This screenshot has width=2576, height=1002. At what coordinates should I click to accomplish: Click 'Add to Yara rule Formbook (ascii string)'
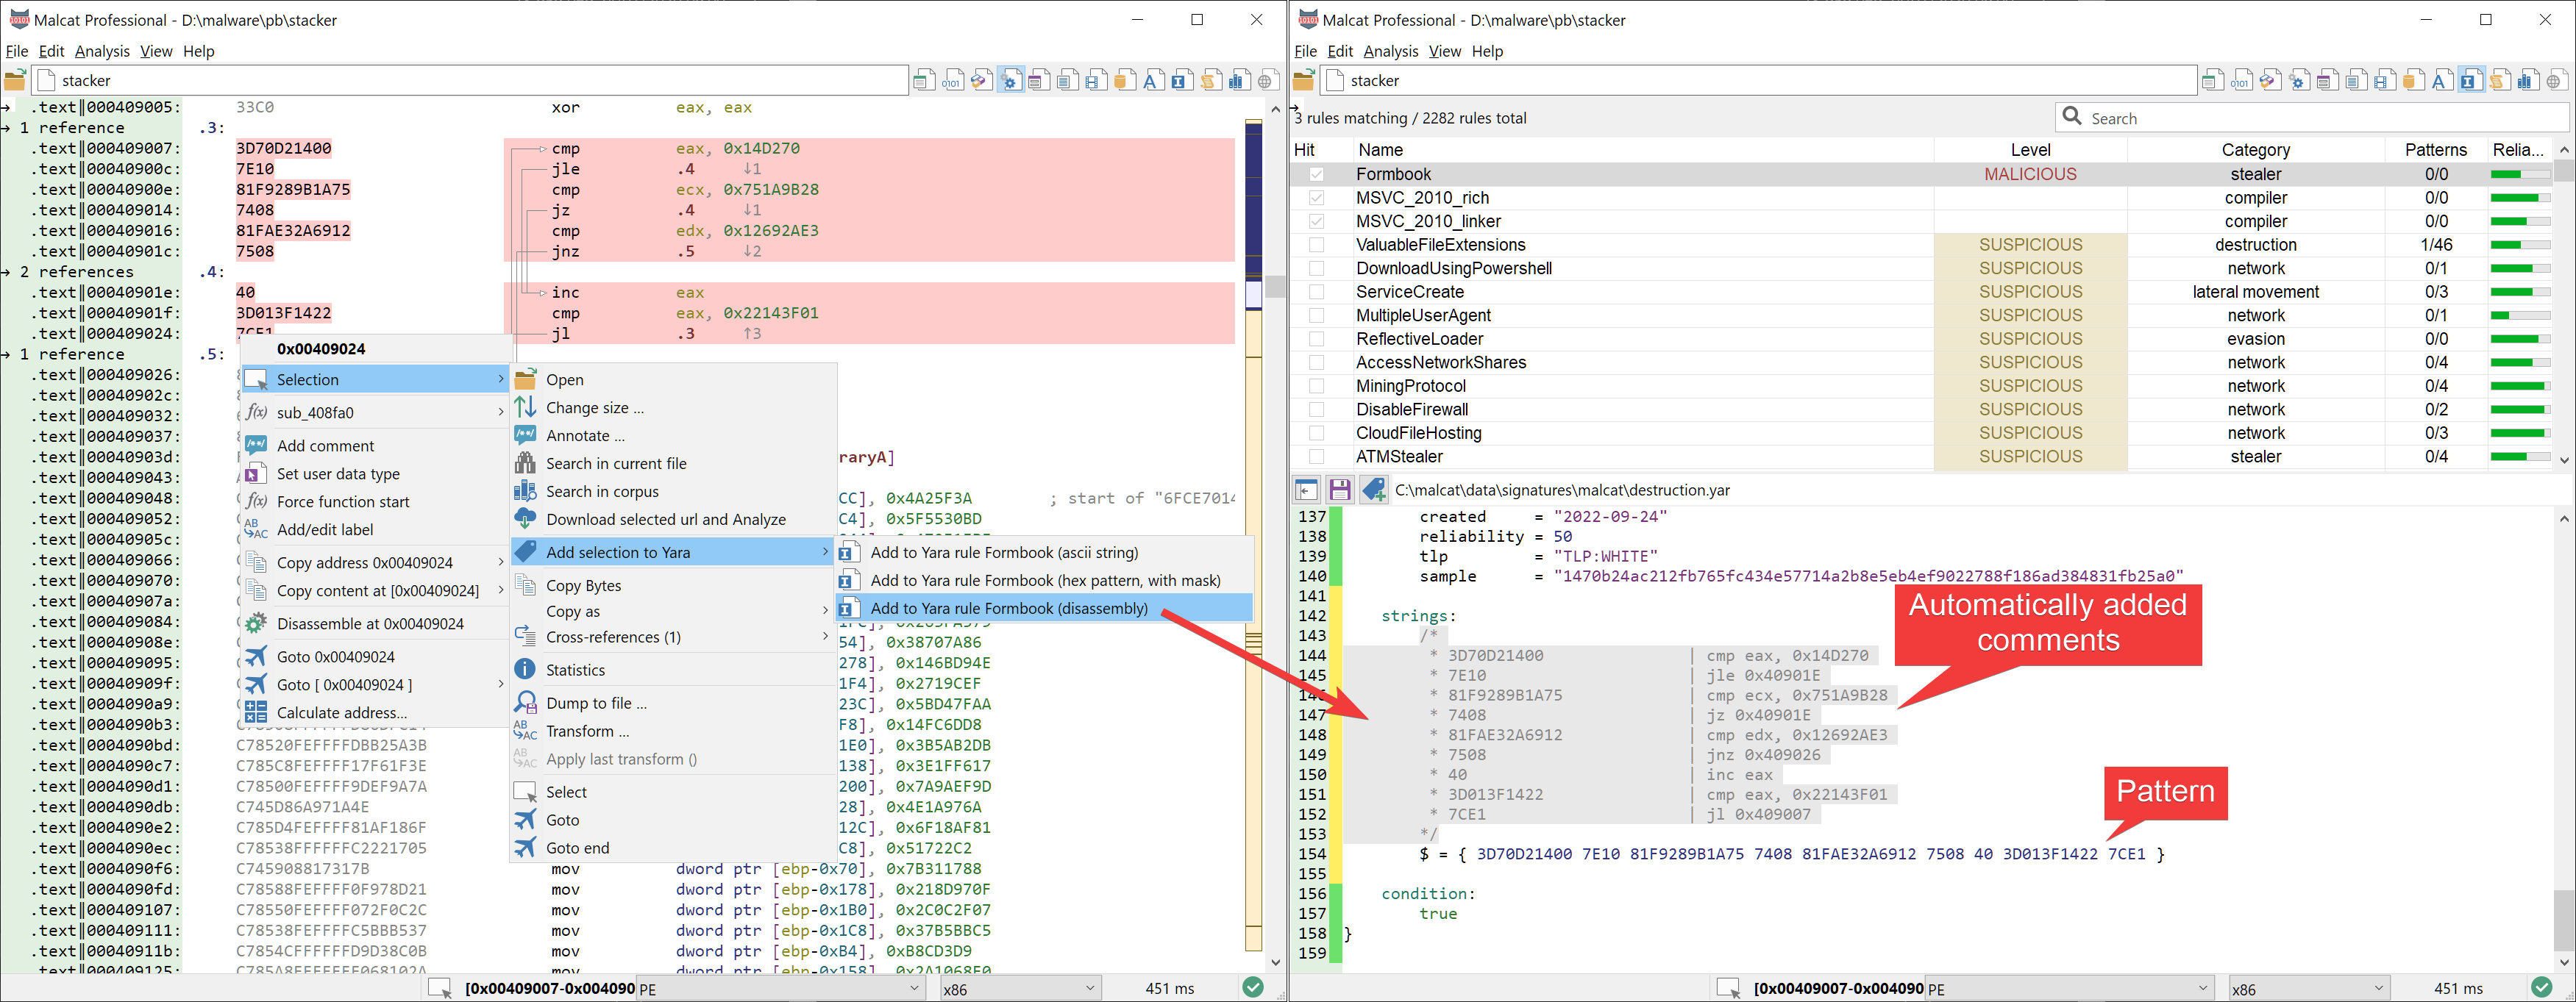click(x=1008, y=551)
